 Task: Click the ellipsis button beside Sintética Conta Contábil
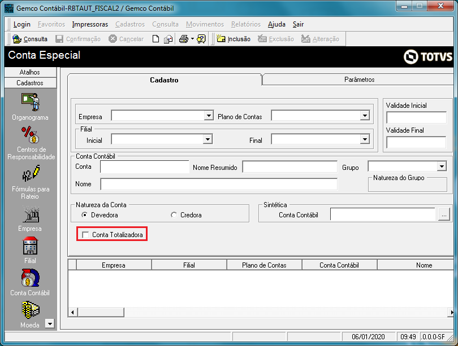point(444,215)
